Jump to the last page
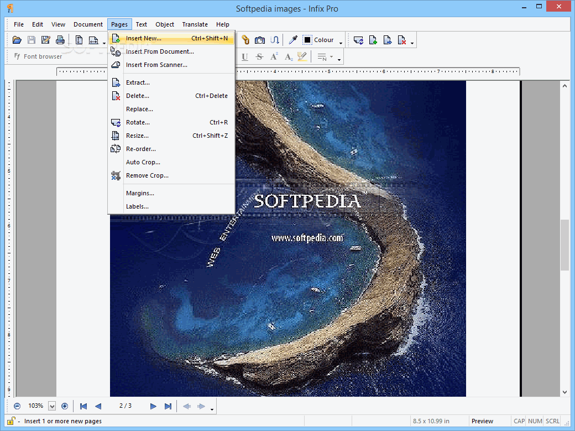Image resolution: width=575 pixels, height=431 pixels. pyautogui.click(x=168, y=406)
